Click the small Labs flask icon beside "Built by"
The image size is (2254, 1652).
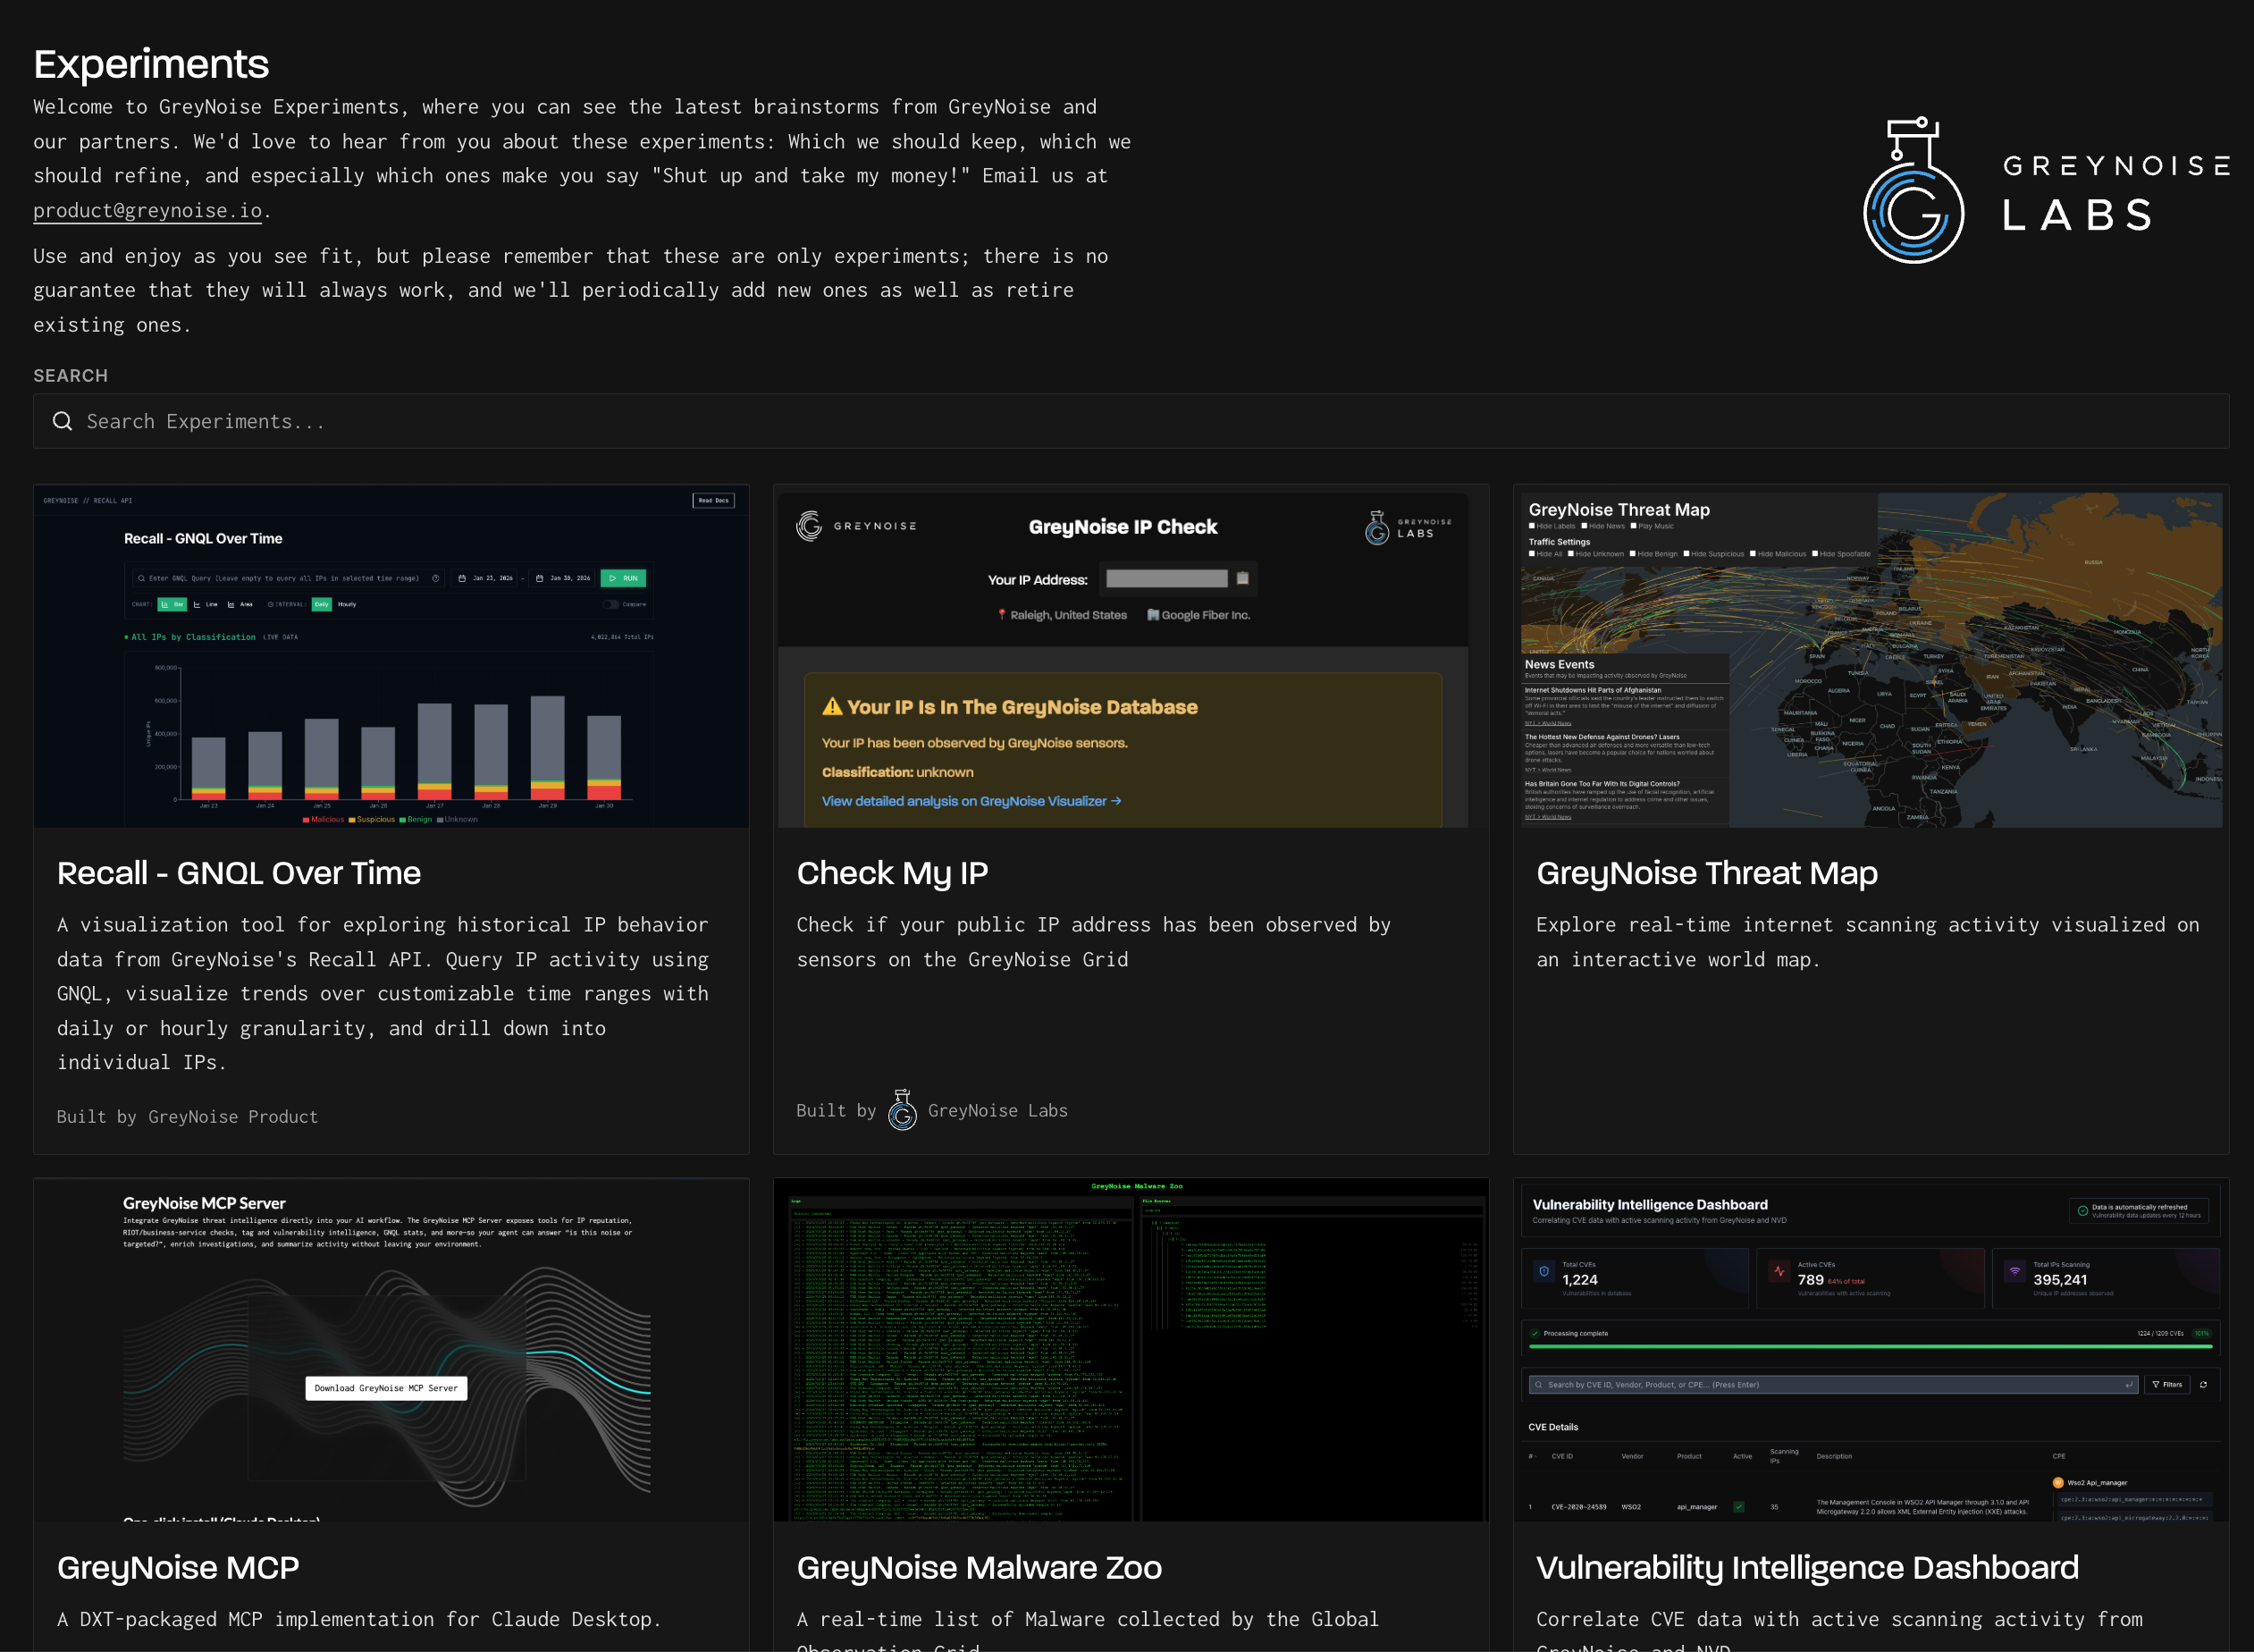point(902,1110)
